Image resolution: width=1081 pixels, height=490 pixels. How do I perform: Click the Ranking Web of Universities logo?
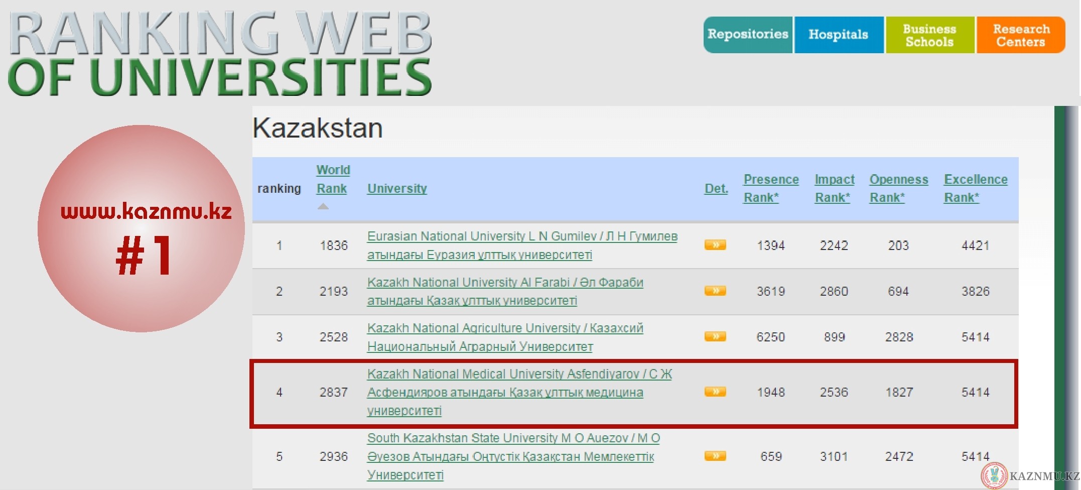220,54
